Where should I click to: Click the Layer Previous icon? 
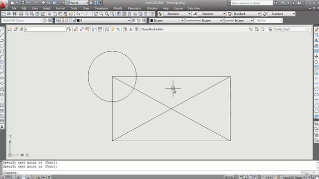(139, 20)
